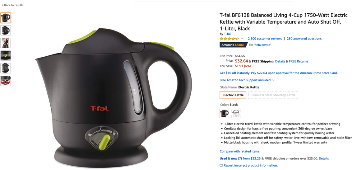Click the T-fal brand link
This screenshot has height=170, width=357.
pyautogui.click(x=227, y=34)
